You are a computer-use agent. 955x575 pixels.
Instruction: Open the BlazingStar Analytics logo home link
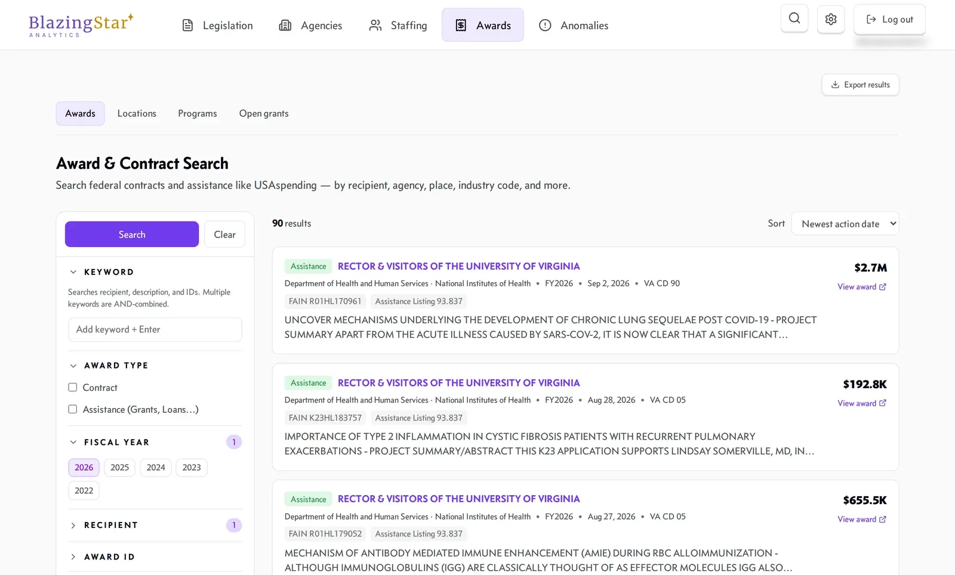81,25
